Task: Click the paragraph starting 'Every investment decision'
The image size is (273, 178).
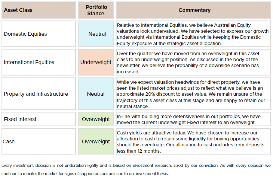Action: pos(136,169)
